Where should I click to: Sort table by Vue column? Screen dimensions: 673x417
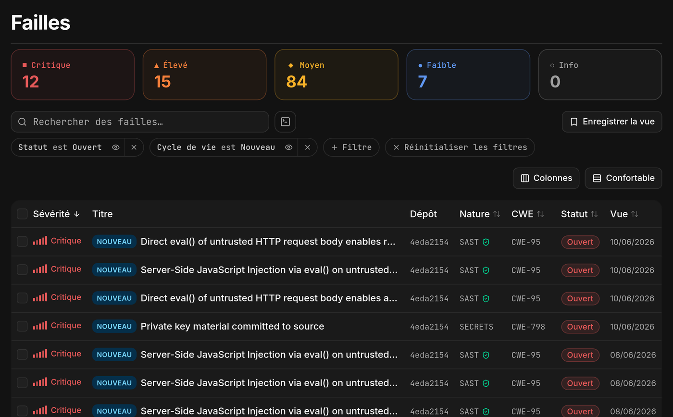[624, 214]
